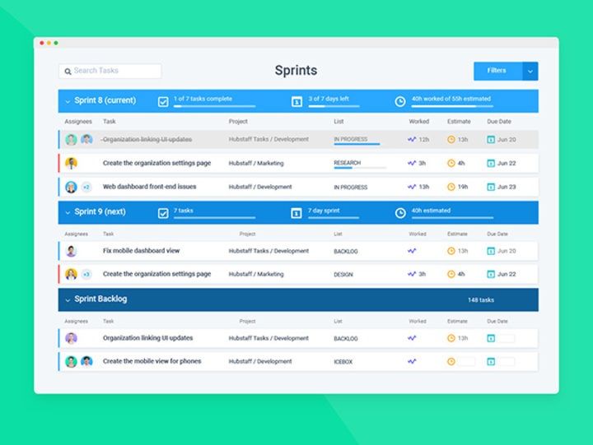Select the RESEARCH list tab on settings page task
The width and height of the screenshot is (593, 445).
[347, 164]
